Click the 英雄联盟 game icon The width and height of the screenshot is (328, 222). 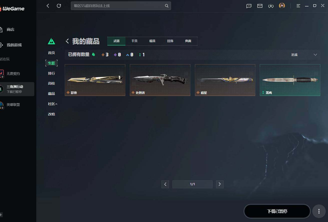(2, 105)
